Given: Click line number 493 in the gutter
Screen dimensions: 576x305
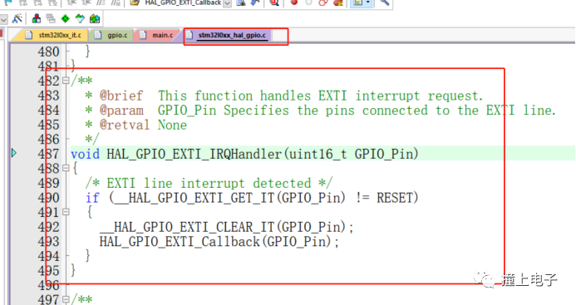Looking at the screenshot, I should [48, 242].
